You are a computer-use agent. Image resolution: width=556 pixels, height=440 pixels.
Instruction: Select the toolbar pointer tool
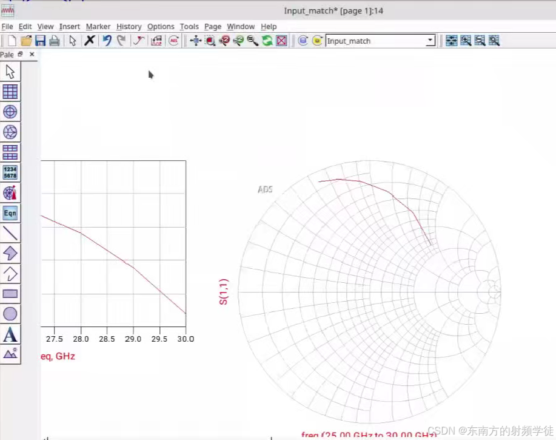(x=73, y=41)
